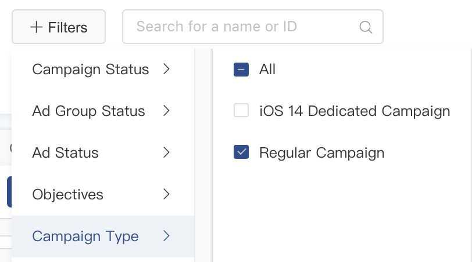Expand Objectives chevron arrow
472x262 pixels.
pos(166,194)
